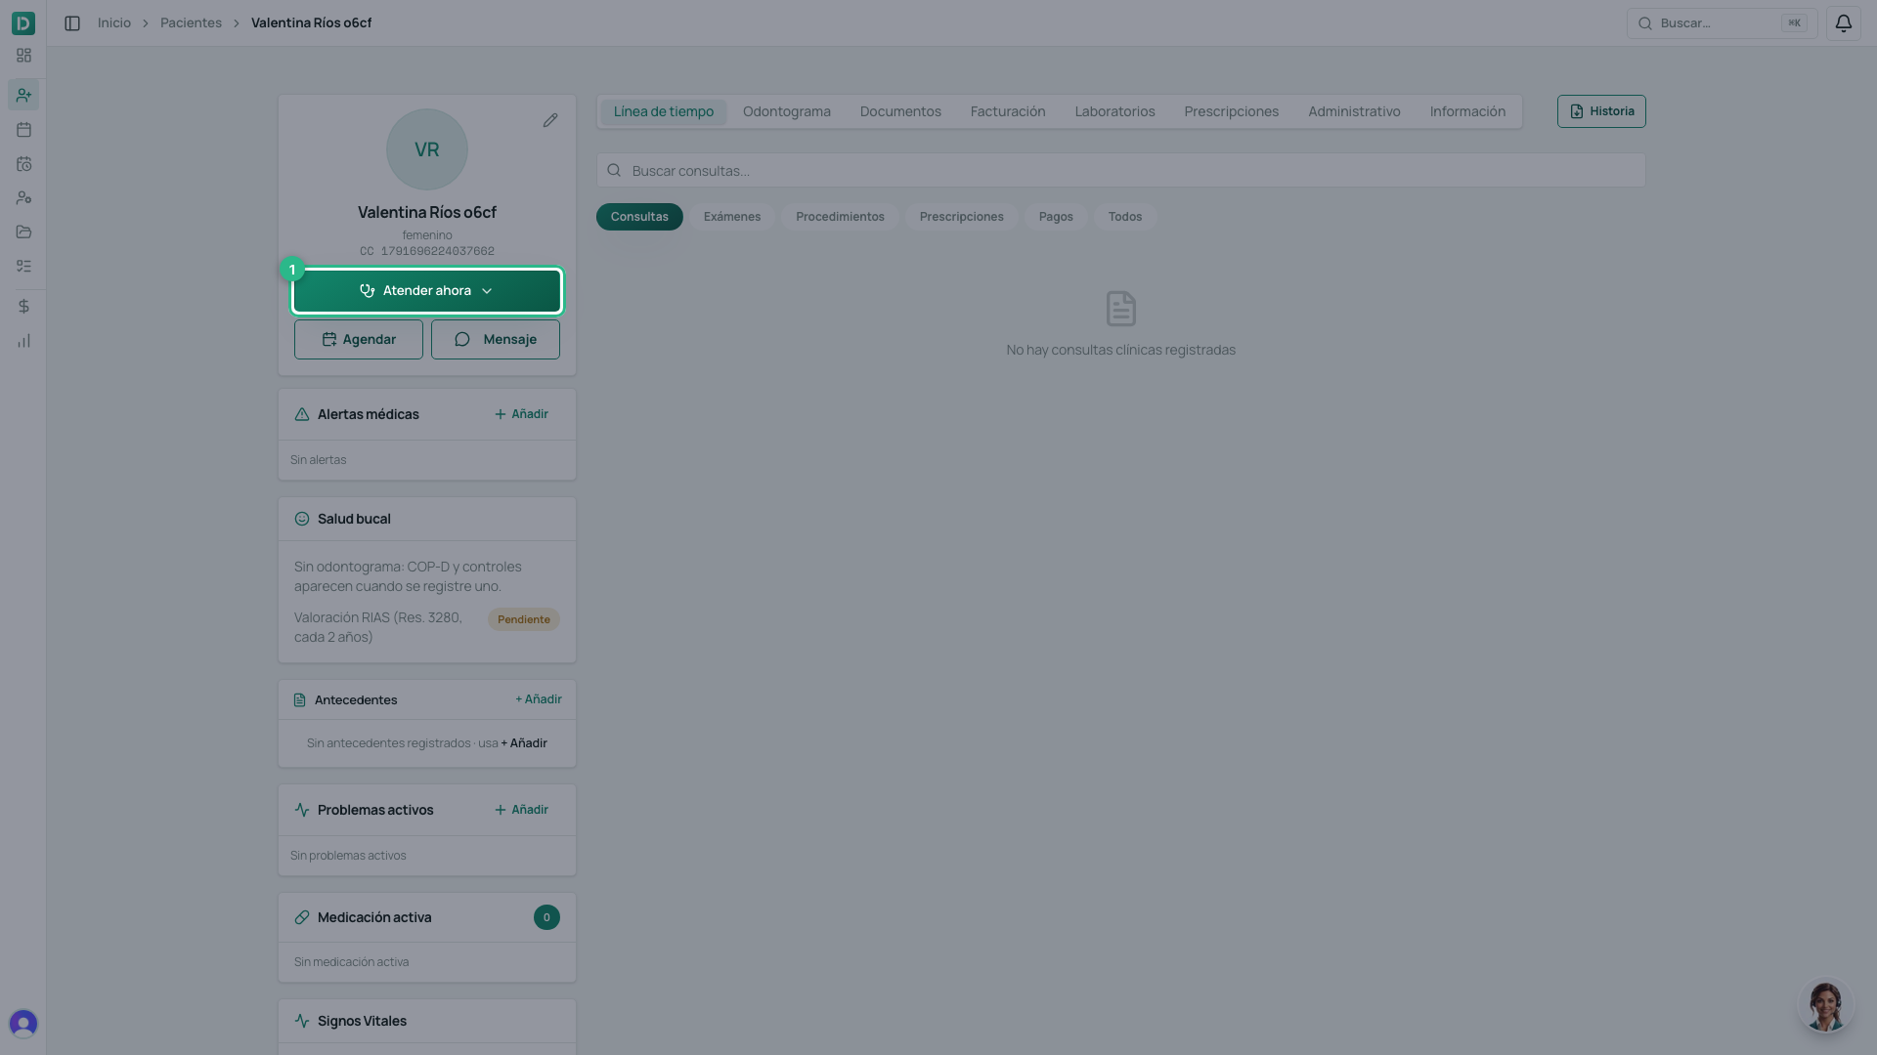Open the notifications bell

point(1843,22)
